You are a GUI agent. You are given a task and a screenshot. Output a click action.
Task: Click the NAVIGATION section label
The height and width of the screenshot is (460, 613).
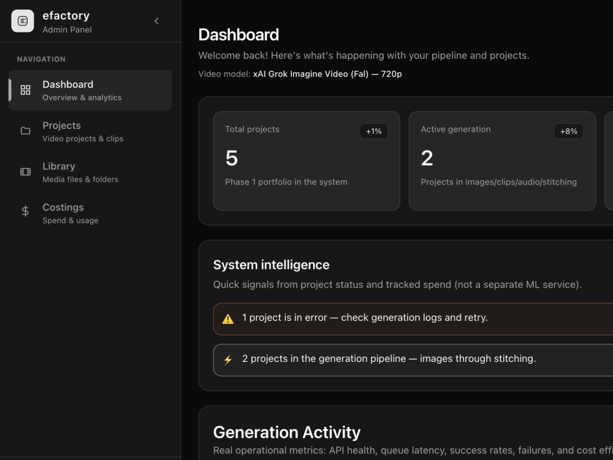tap(42, 59)
